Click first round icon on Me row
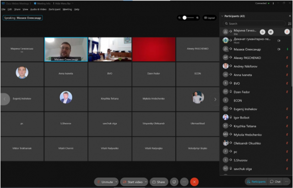The height and width of the screenshot is (188, 293). [262, 32]
